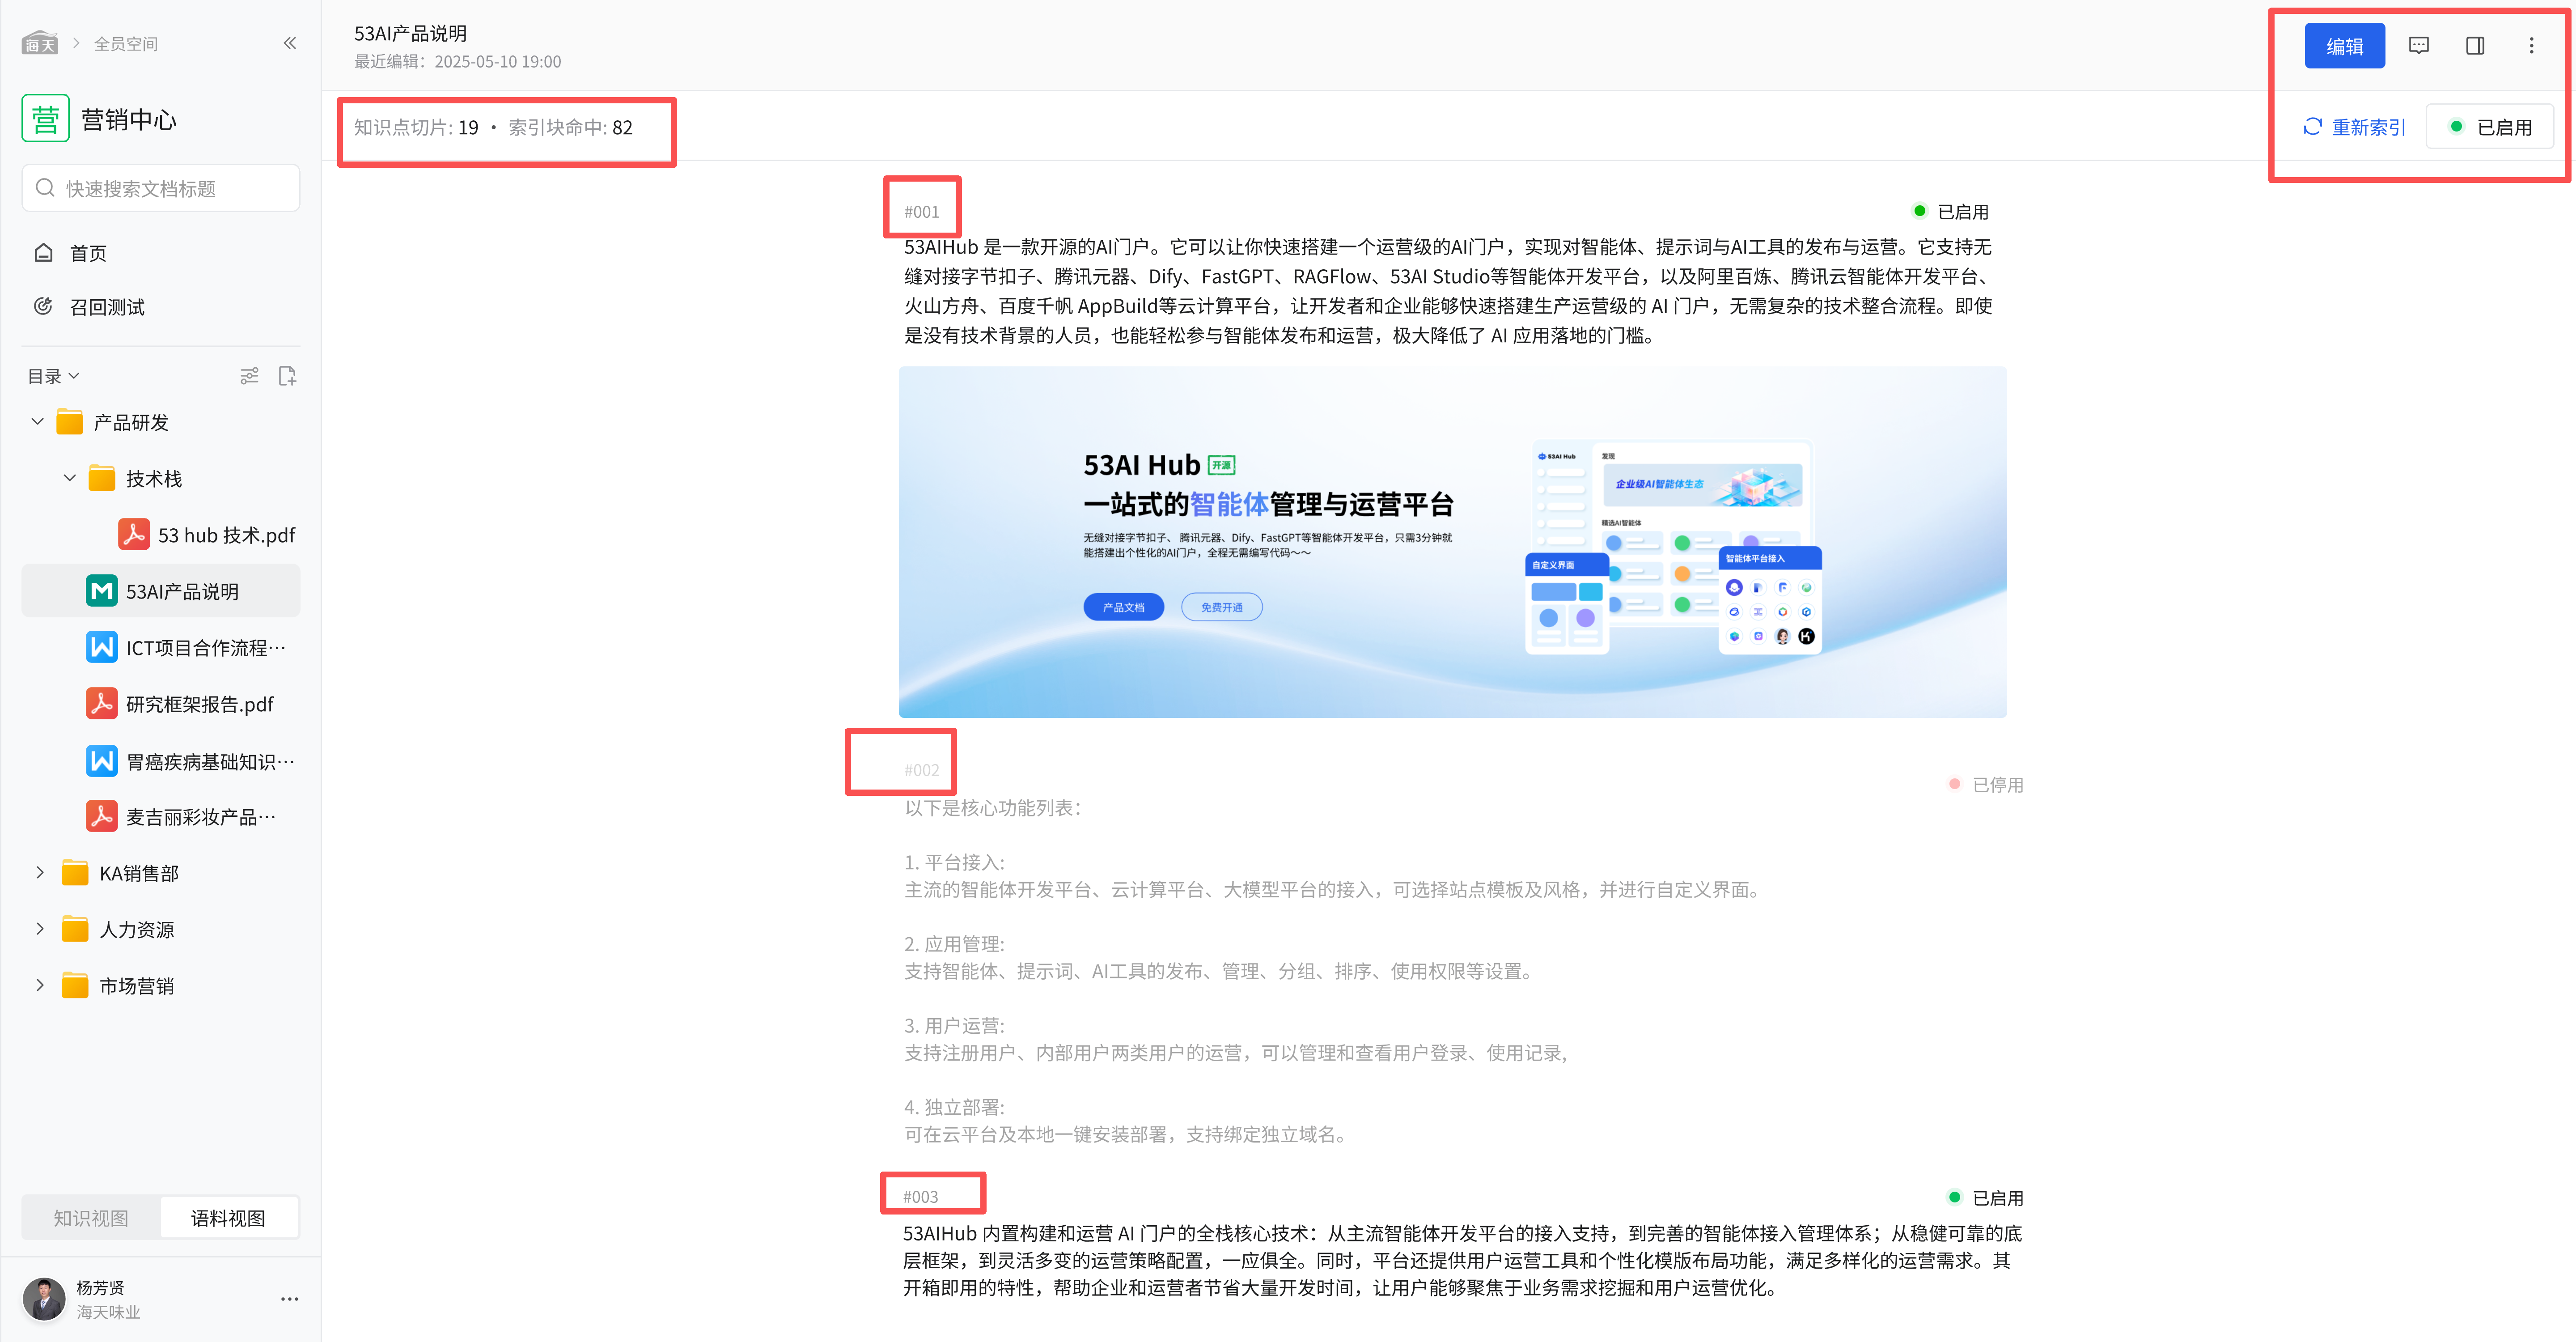This screenshot has height=1342, width=2576.
Task: Open the 53 hub 技术.pdf file
Action: 225,535
